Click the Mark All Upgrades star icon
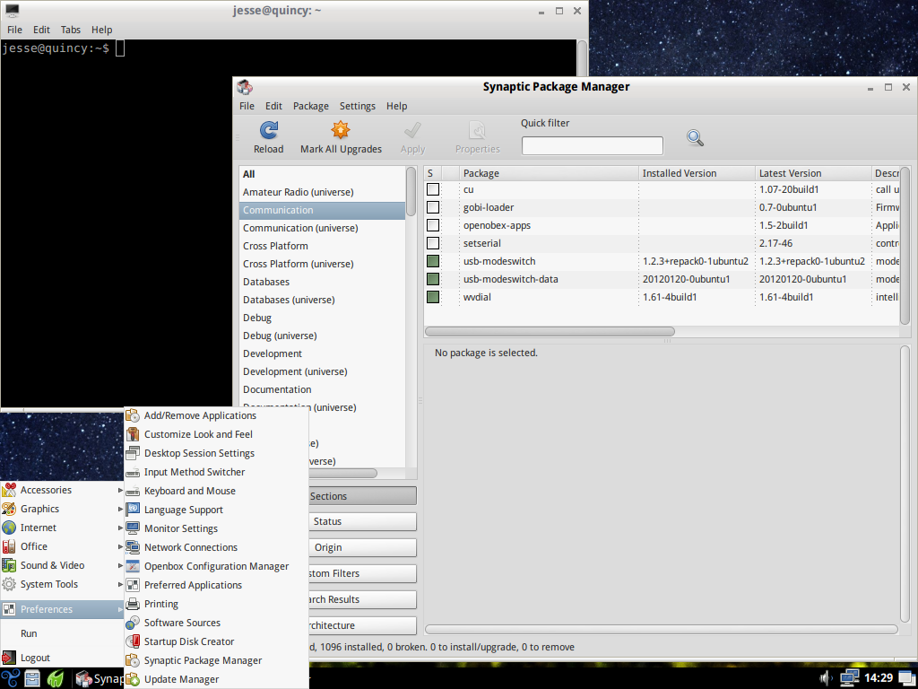918x689 pixels. pos(340,130)
